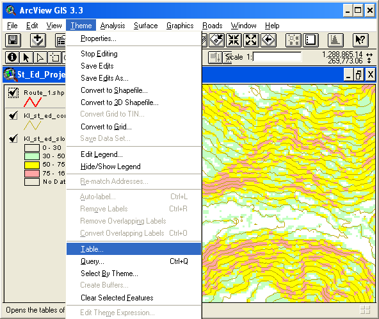Choose Properties... from Theme menu
Screen dimensions: 379x319
(x=134, y=38)
